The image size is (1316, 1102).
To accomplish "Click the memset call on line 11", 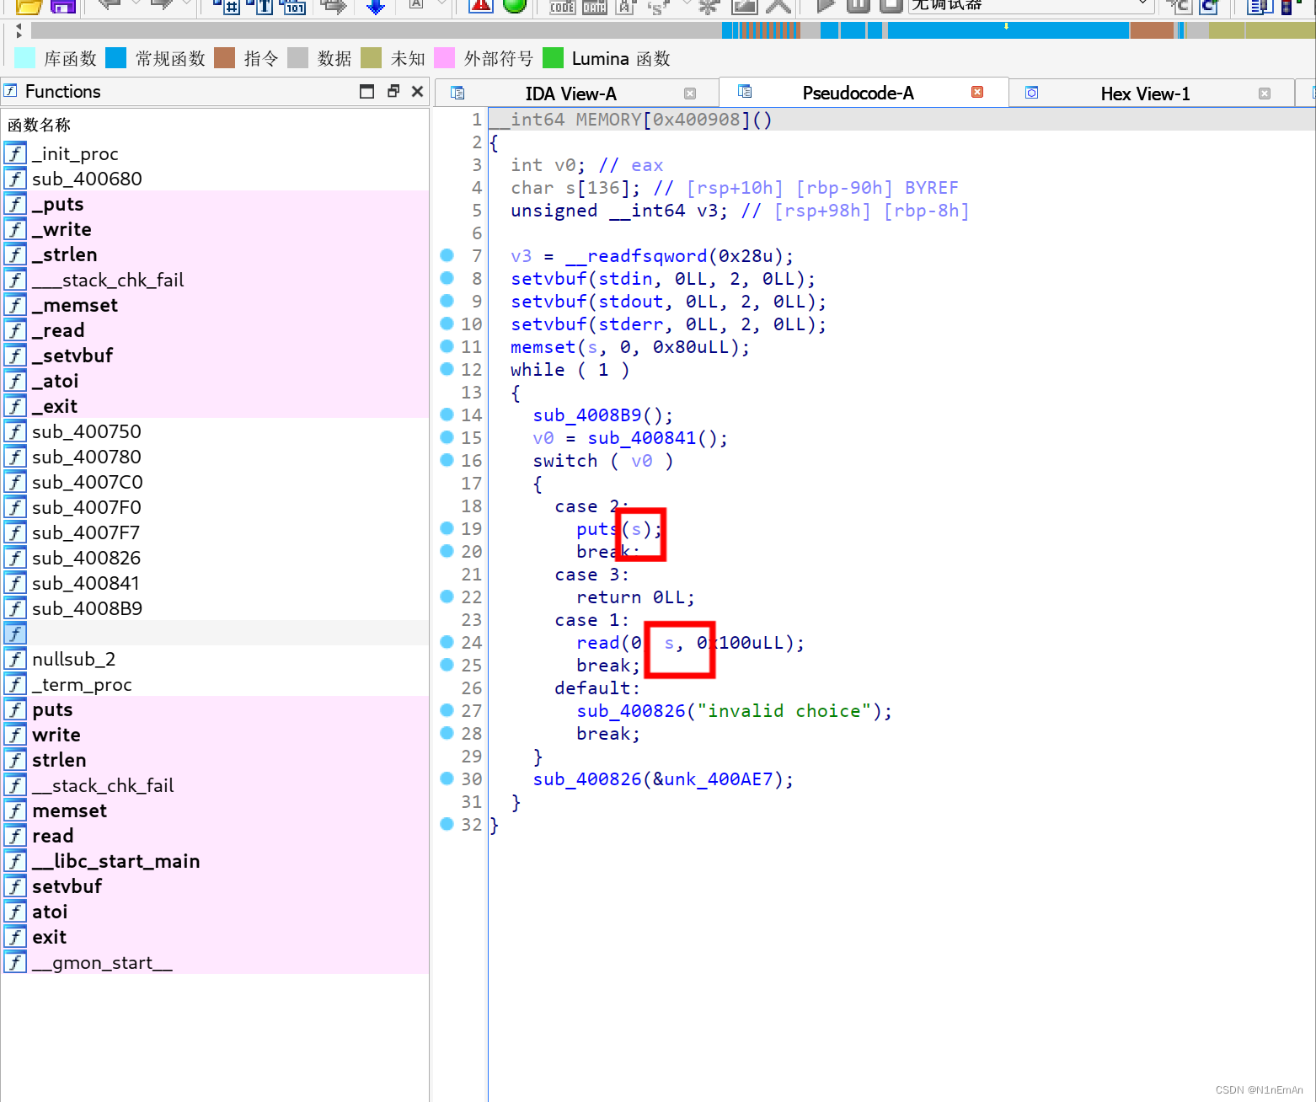I will click(x=543, y=346).
